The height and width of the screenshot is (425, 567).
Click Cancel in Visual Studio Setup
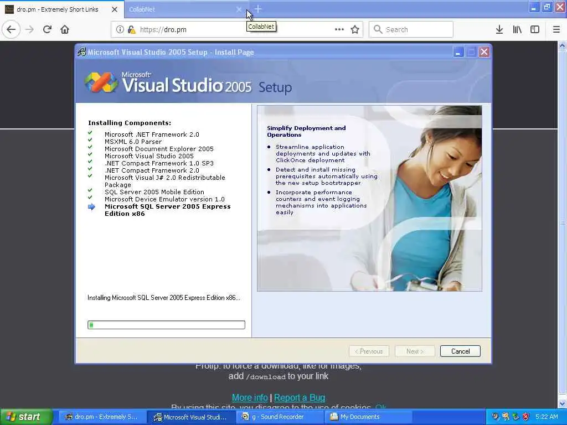460,351
